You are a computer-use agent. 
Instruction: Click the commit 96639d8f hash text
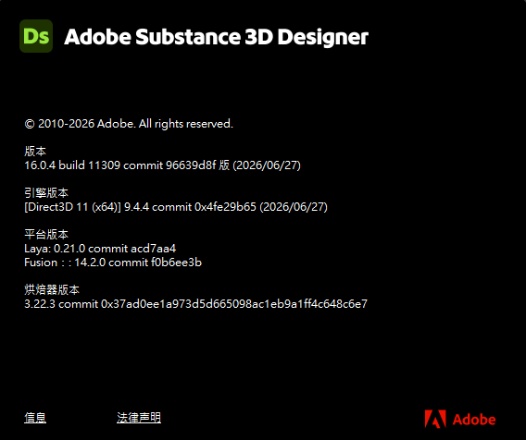point(169,165)
